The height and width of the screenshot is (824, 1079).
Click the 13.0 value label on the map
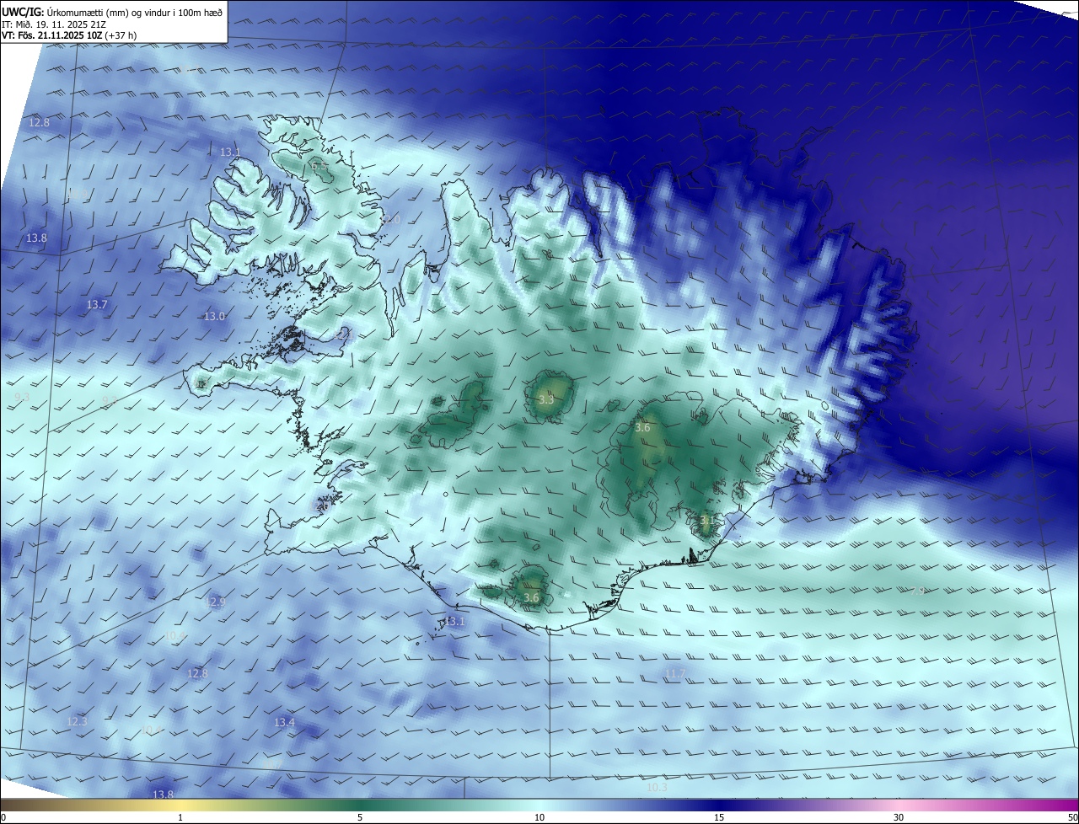point(214,317)
